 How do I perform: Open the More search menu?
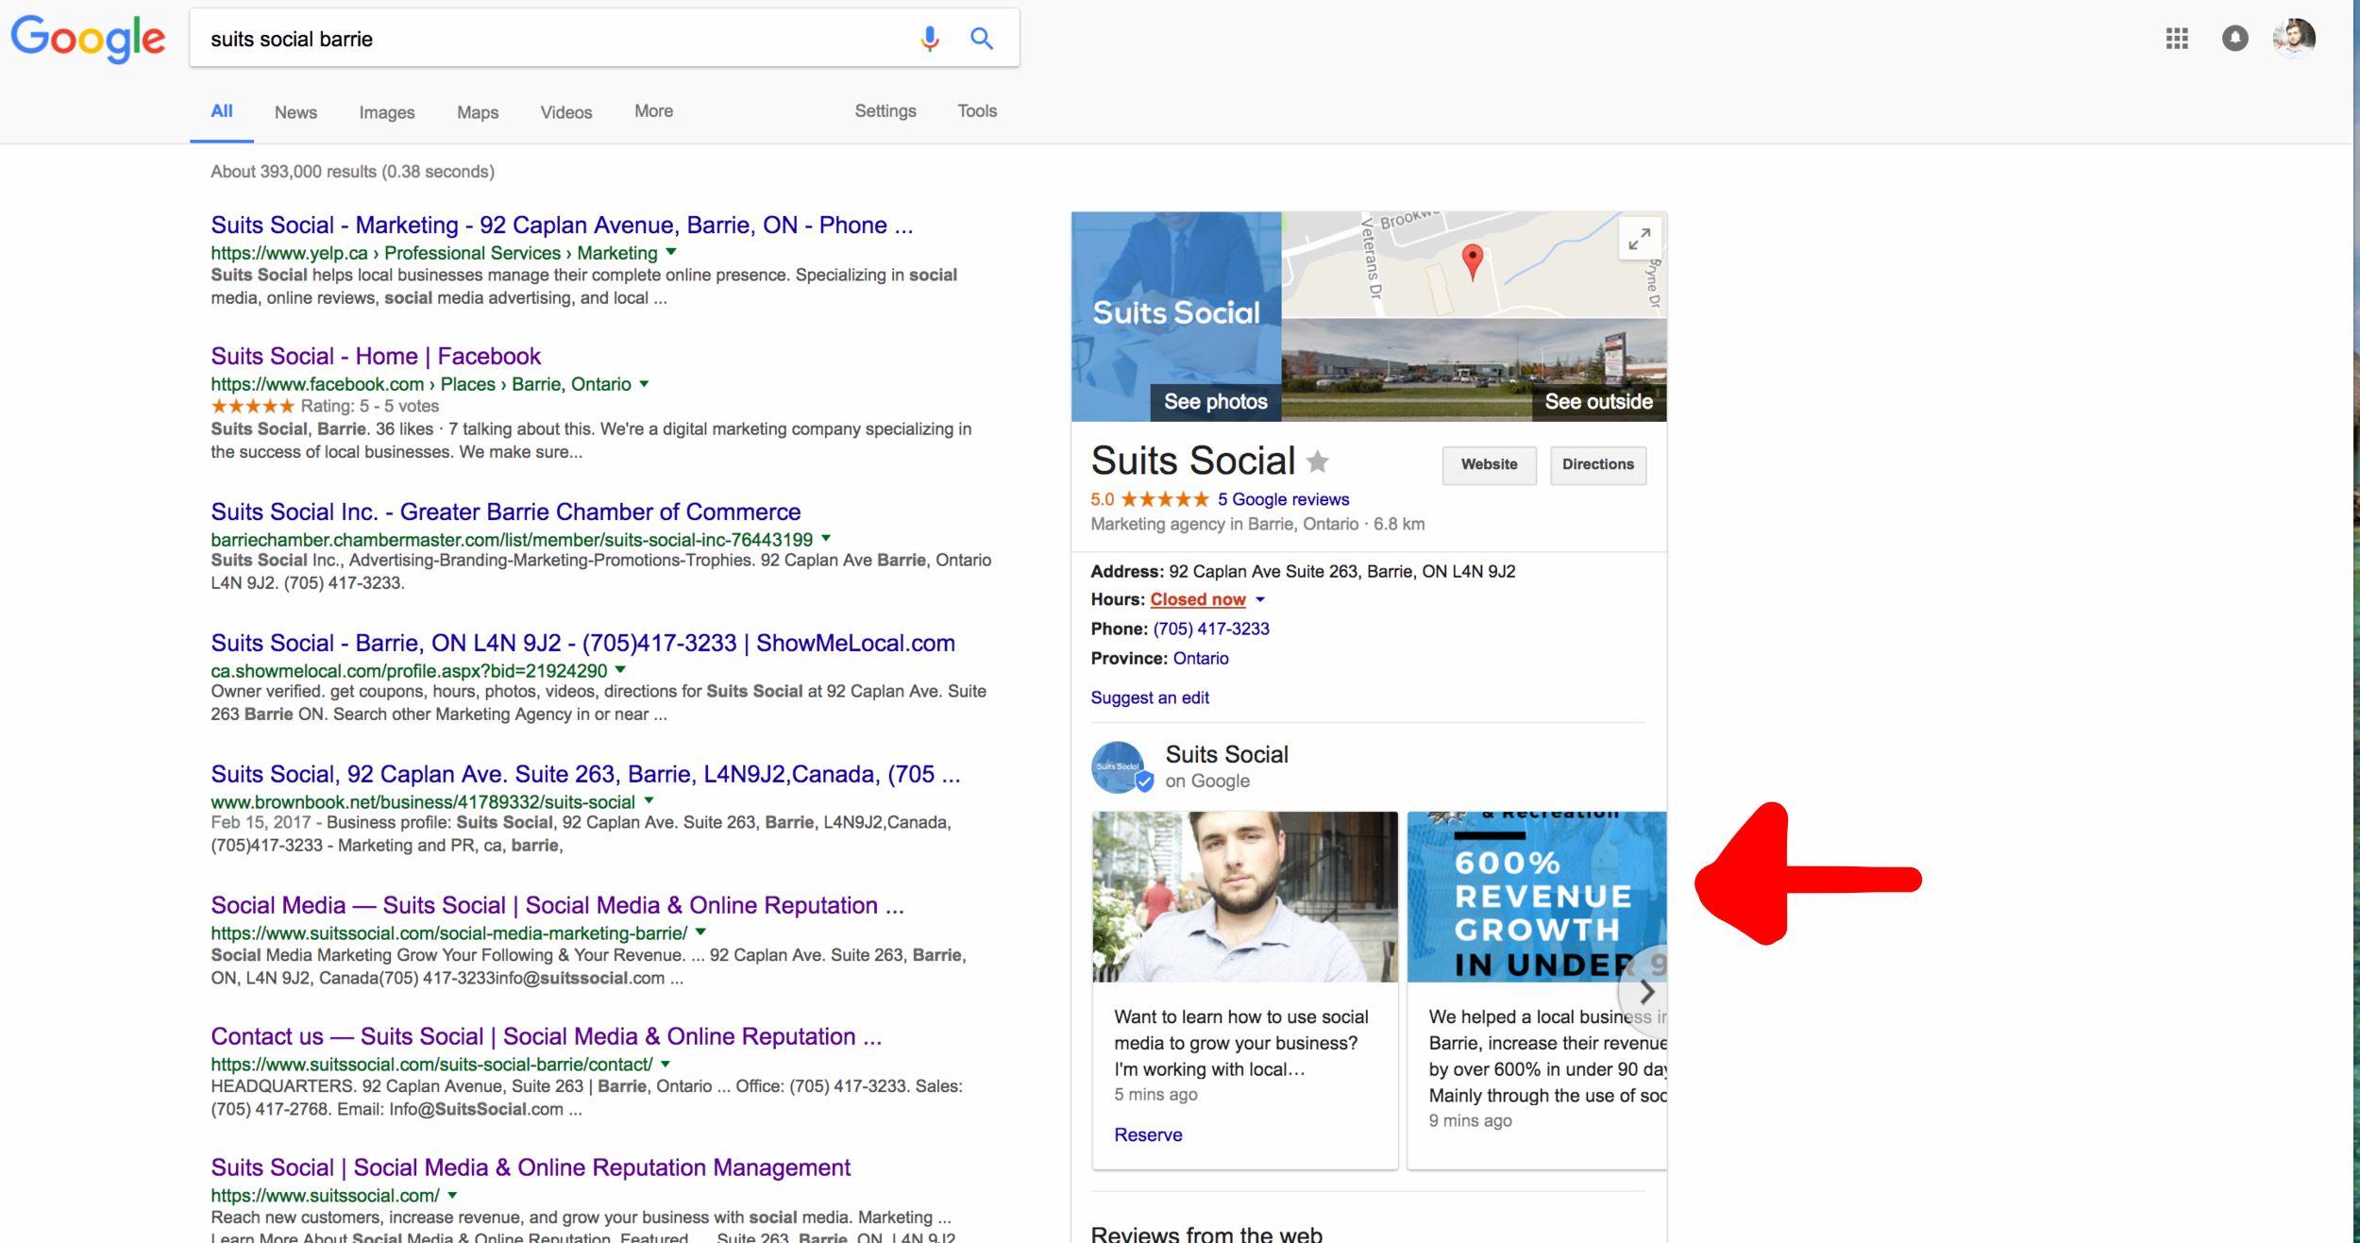click(653, 111)
